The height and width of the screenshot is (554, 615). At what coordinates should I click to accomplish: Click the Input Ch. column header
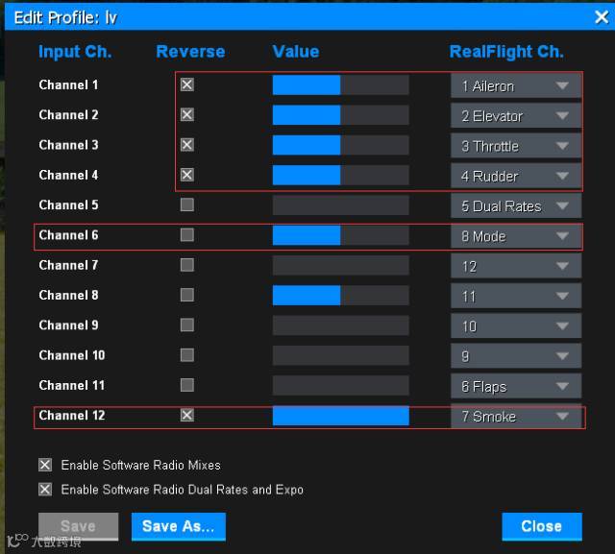(75, 52)
